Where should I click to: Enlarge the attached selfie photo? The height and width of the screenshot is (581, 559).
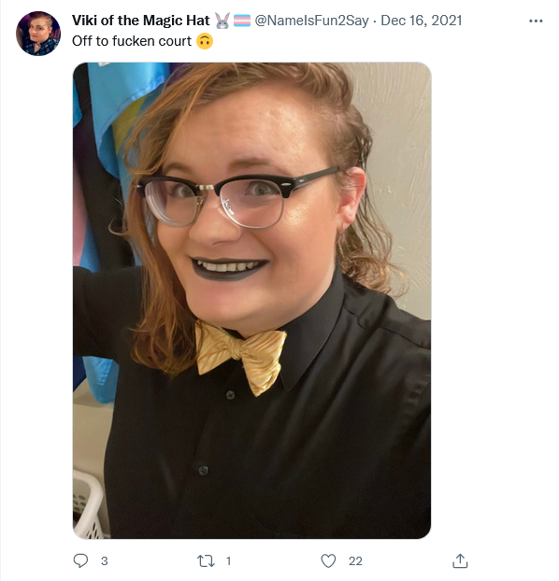tap(251, 301)
